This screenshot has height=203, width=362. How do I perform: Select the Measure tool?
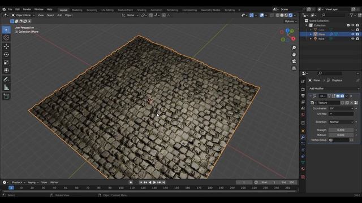[x=6, y=87]
